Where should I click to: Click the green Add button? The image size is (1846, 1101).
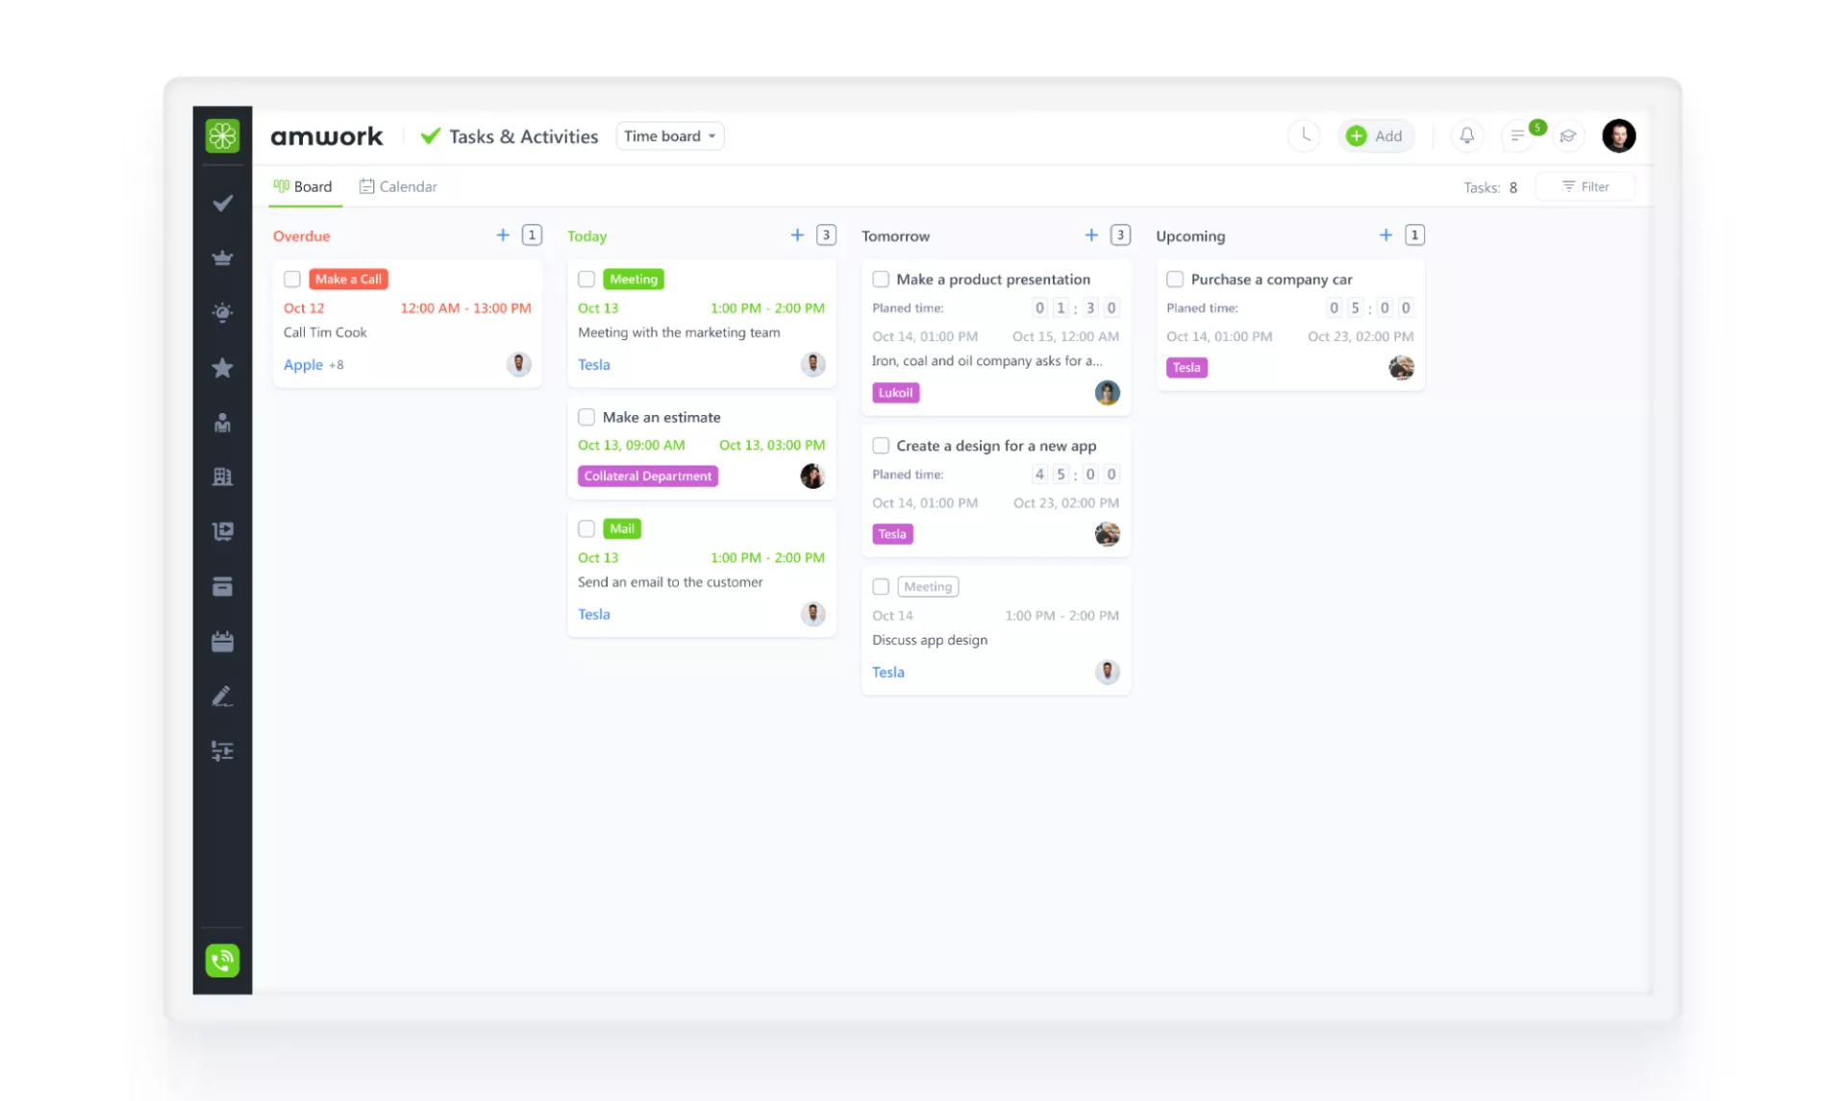pos(1376,136)
